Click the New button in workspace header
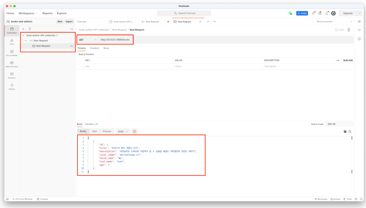 point(60,22)
